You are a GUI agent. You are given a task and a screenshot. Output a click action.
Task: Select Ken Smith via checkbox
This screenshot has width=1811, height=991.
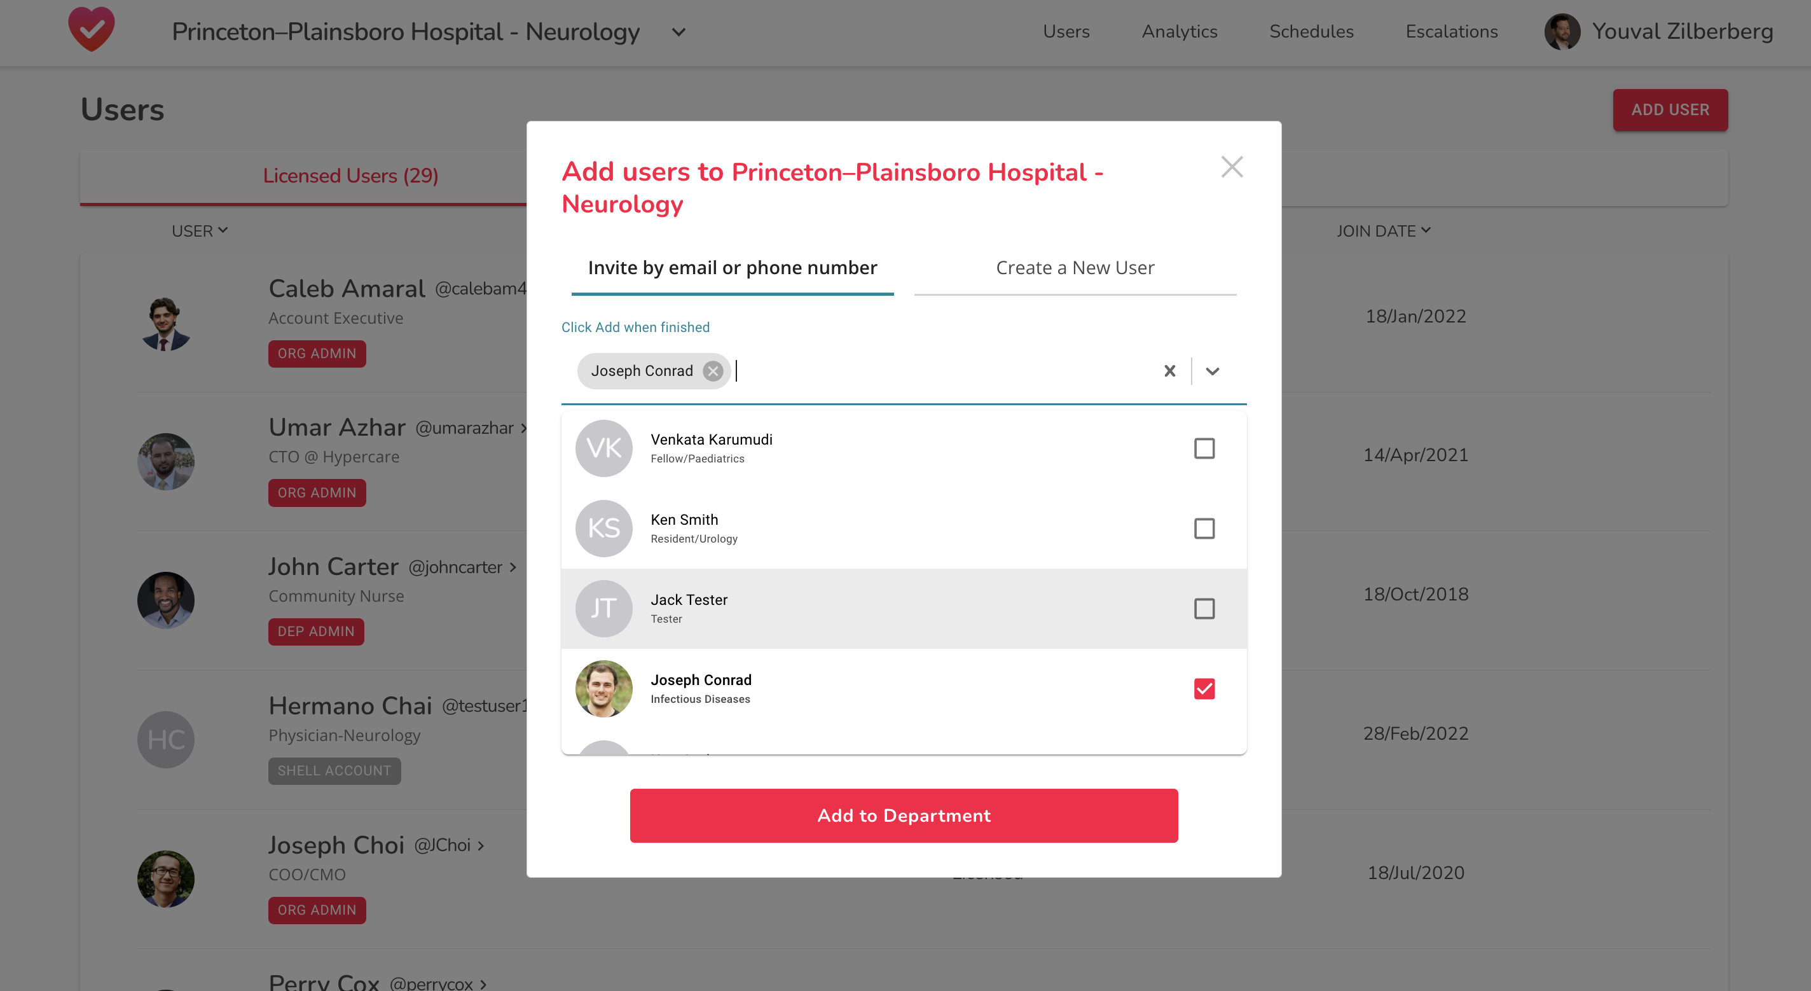(1204, 528)
